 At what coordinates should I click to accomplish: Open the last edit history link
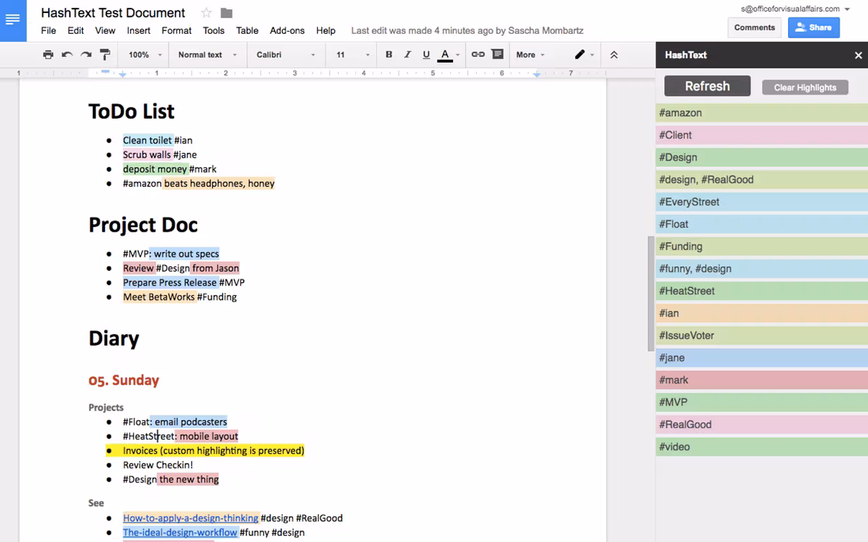pyautogui.click(x=467, y=30)
